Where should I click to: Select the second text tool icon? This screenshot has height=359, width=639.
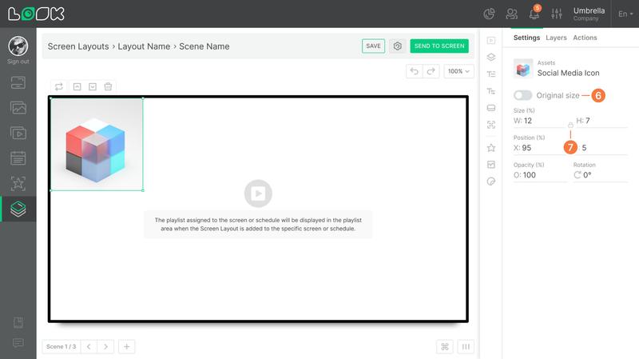pos(491,91)
